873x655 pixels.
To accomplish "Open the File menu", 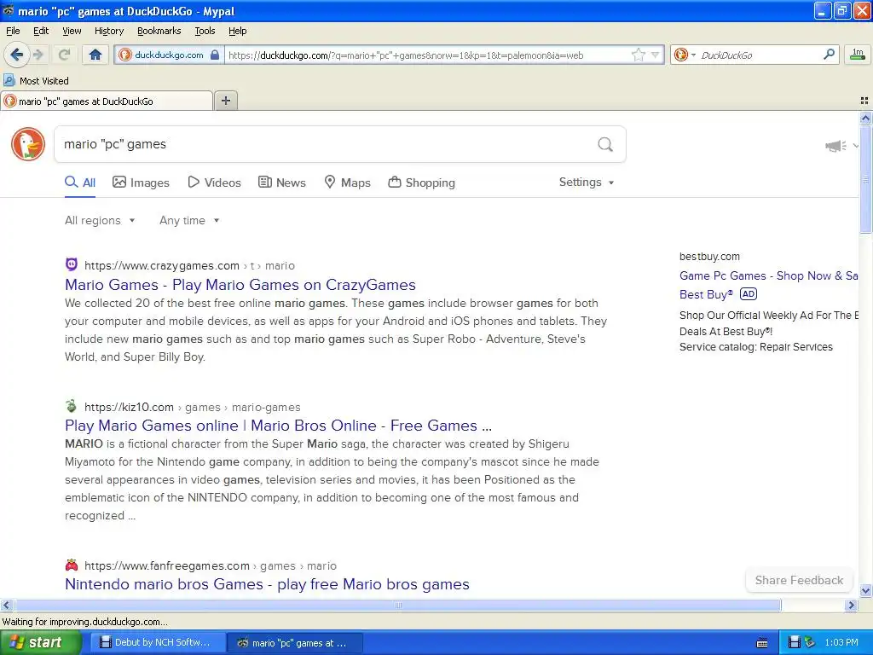I will [x=13, y=31].
